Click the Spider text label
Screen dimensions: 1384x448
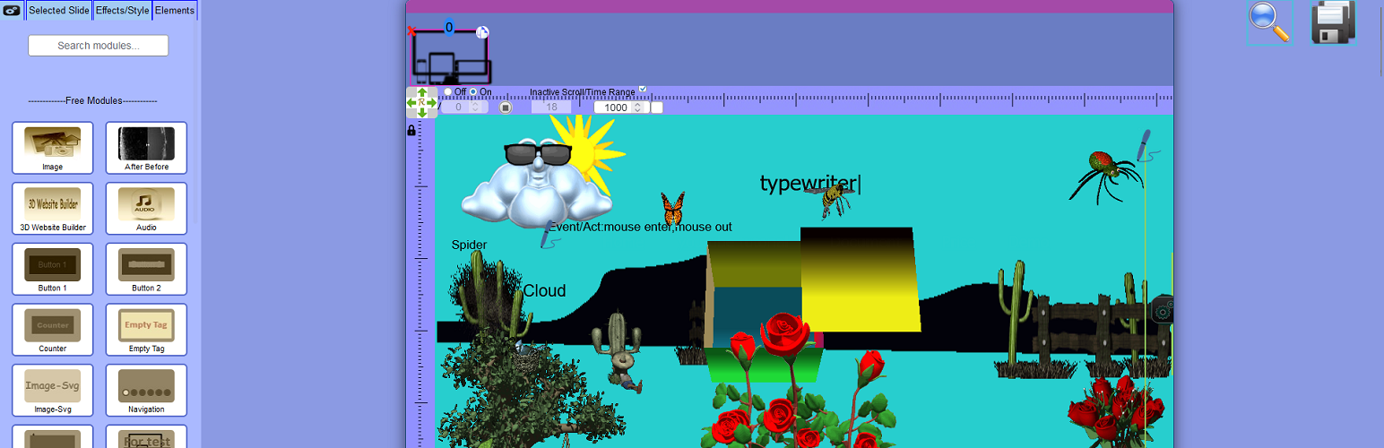coord(469,245)
